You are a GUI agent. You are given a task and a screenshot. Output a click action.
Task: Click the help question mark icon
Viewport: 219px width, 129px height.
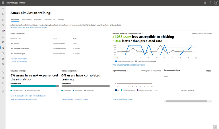211,3
